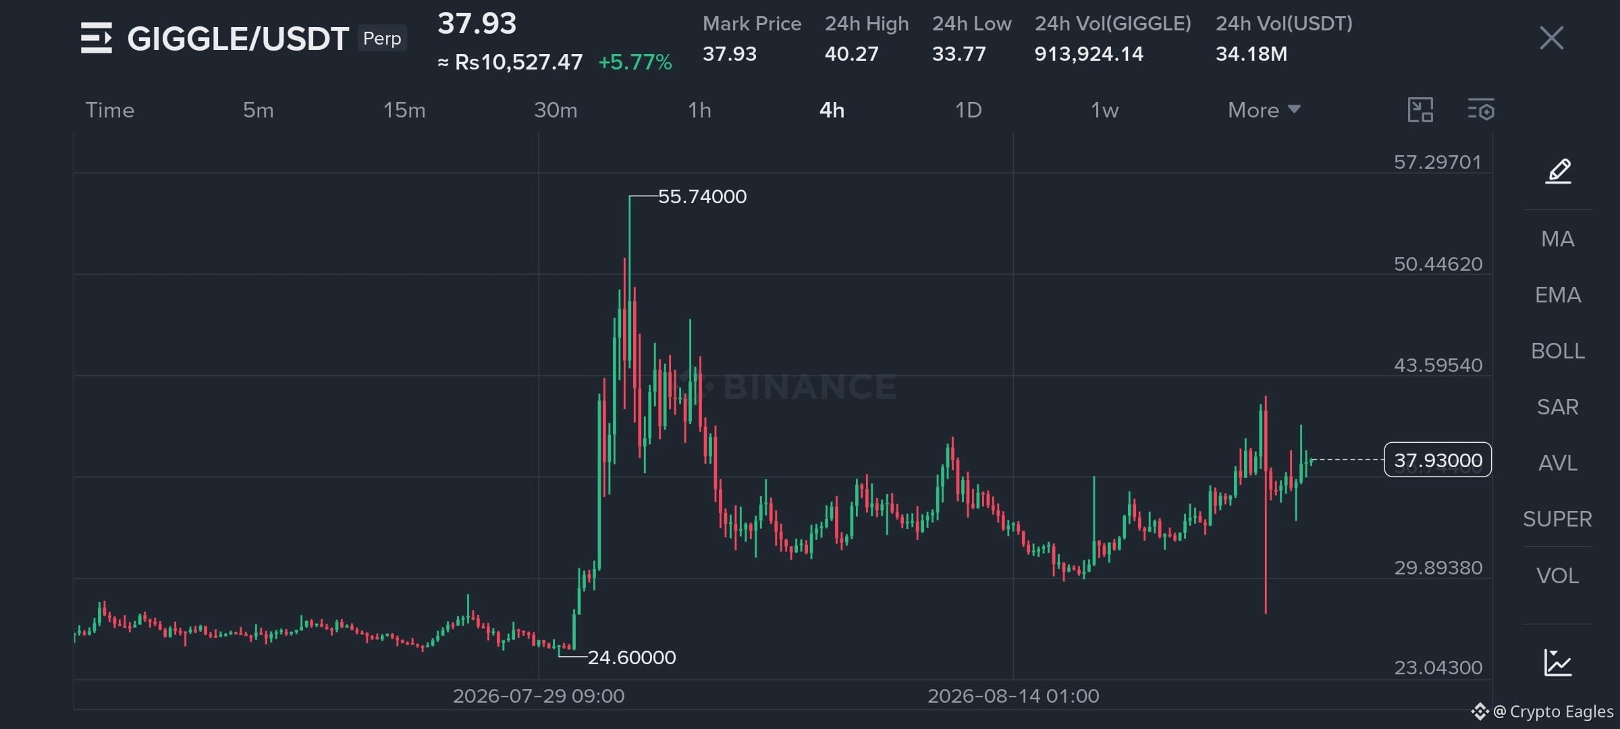Switch to the Time chart interval

point(110,110)
